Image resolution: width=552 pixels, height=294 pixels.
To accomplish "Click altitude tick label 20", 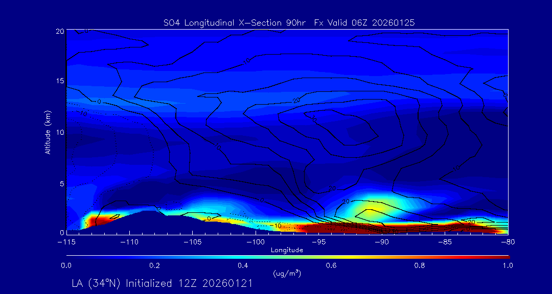I will [60, 31].
